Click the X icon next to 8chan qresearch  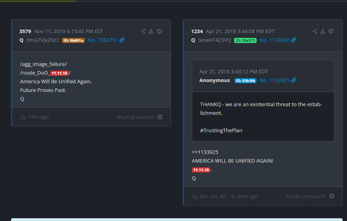pyautogui.click(x=332, y=196)
